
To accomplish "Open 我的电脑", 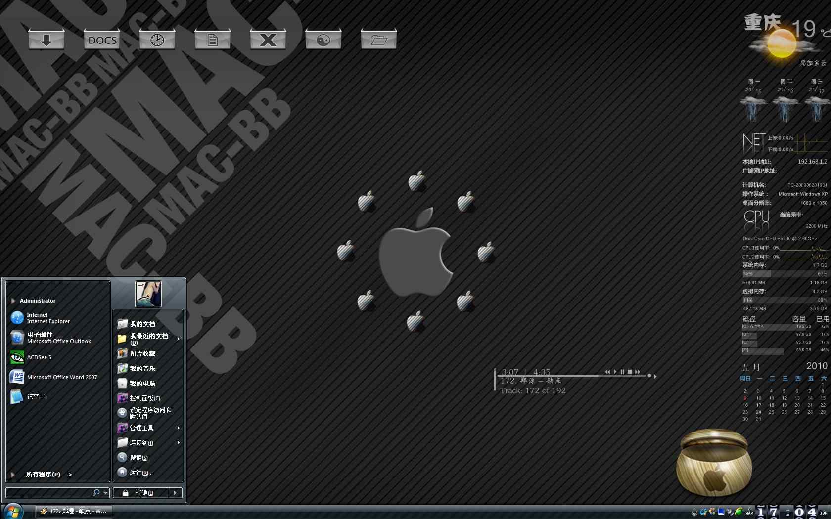I will click(x=148, y=384).
